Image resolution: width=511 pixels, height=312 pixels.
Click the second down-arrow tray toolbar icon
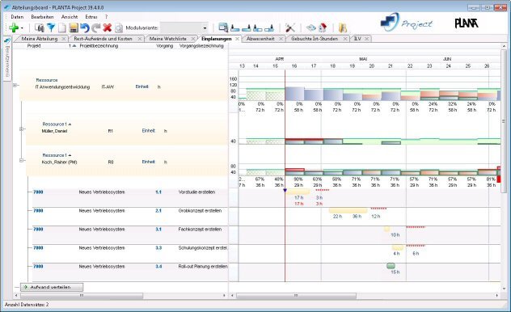click(247, 28)
